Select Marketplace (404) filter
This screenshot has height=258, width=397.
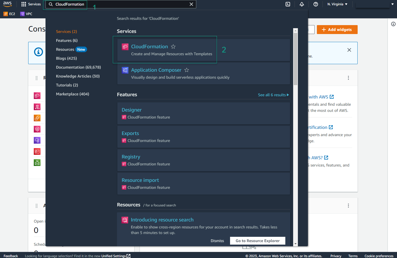click(x=73, y=94)
